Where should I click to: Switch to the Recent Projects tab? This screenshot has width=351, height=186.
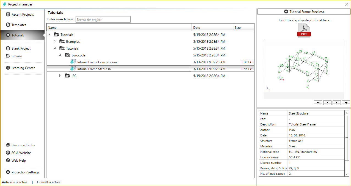point(22,15)
